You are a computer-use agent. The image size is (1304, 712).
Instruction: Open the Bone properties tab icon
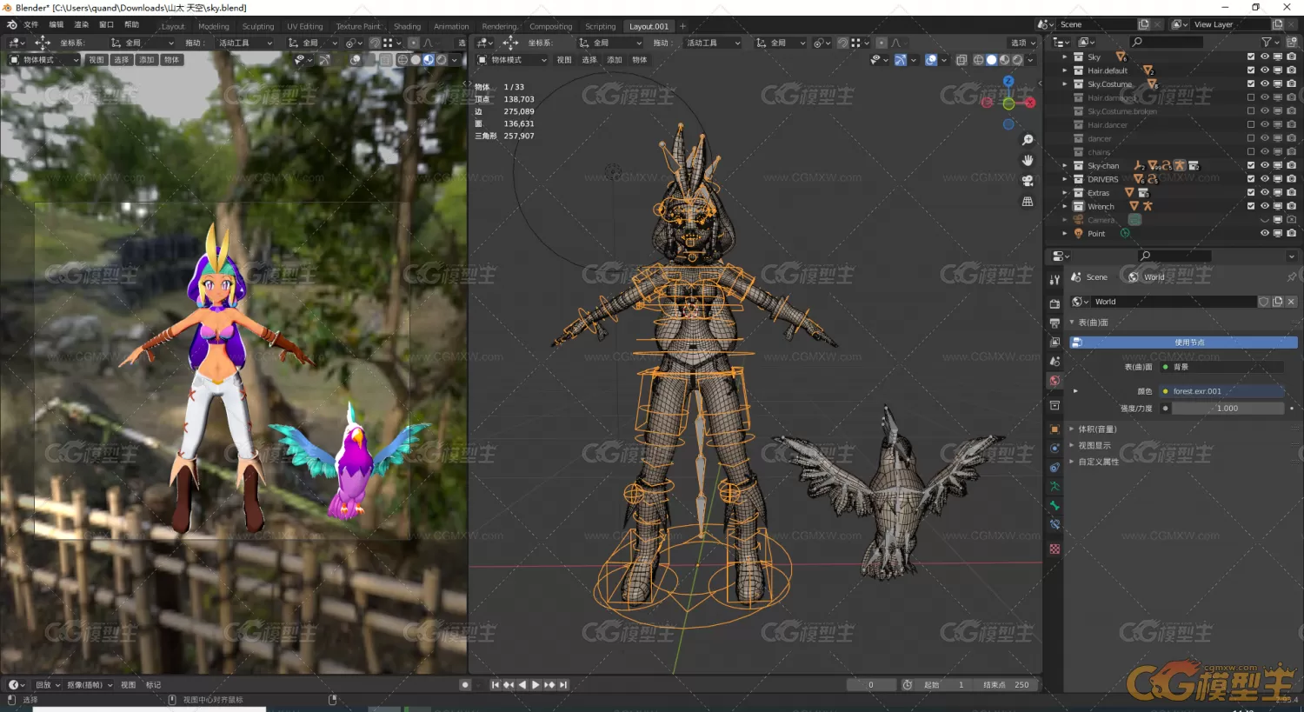pos(1055,506)
